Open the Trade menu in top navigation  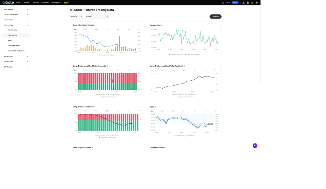19,3
